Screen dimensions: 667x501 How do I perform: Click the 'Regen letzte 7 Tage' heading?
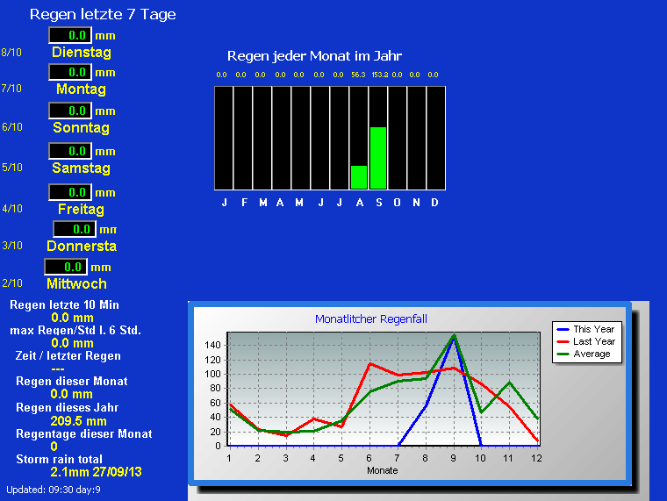(x=103, y=14)
